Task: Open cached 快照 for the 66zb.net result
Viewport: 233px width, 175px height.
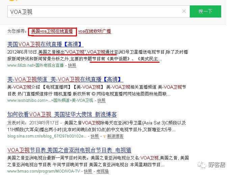Action: tap(72, 65)
